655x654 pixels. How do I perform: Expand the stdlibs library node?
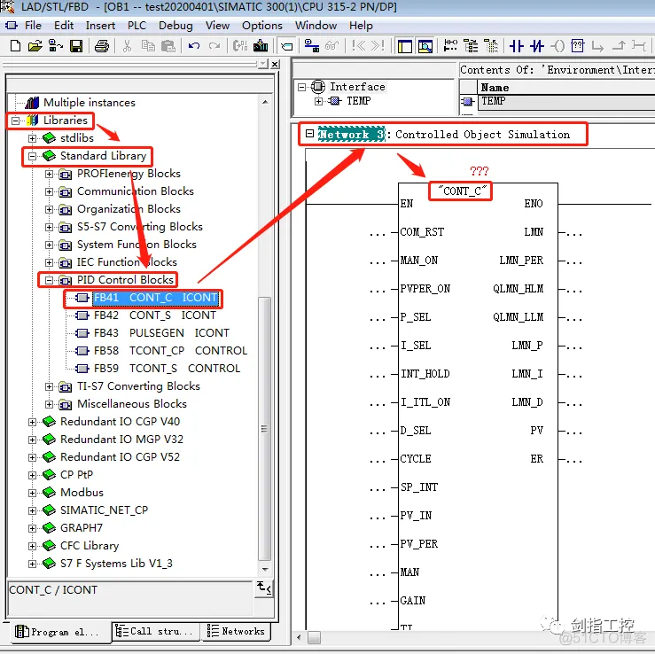coord(32,138)
